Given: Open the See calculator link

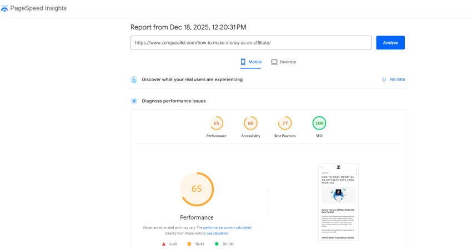Looking at the screenshot, I should 217,233.
